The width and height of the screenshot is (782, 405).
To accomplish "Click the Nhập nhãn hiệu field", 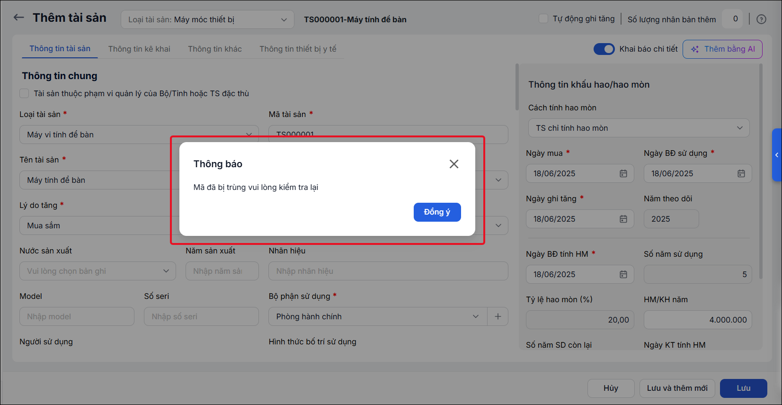I will [388, 271].
